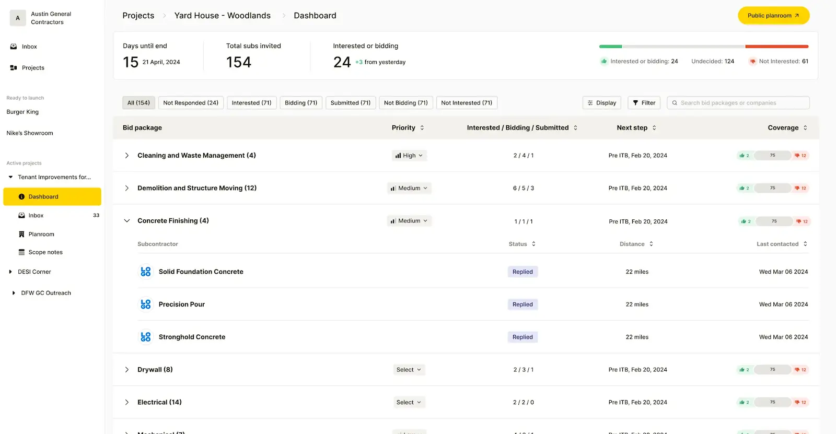Click thumbs-down coverage badge in Cleaning row
Viewport: 836px width, 434px height.
800,156
